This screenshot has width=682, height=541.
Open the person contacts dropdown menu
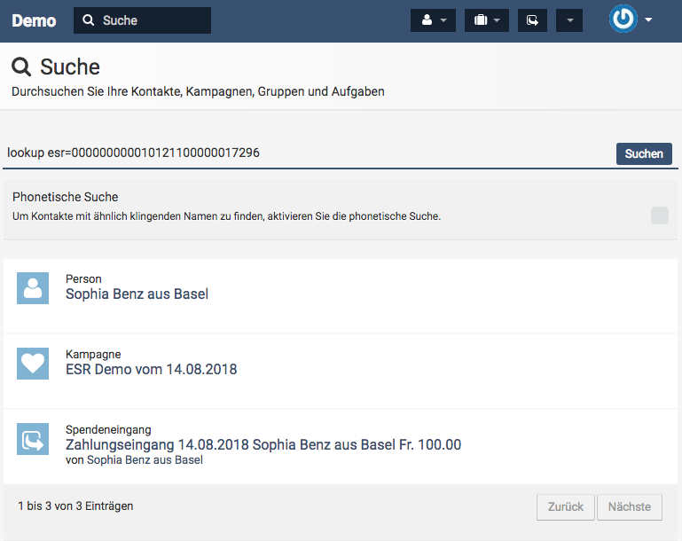pyautogui.click(x=433, y=20)
